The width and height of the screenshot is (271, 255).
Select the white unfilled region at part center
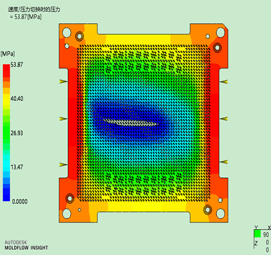[130, 123]
